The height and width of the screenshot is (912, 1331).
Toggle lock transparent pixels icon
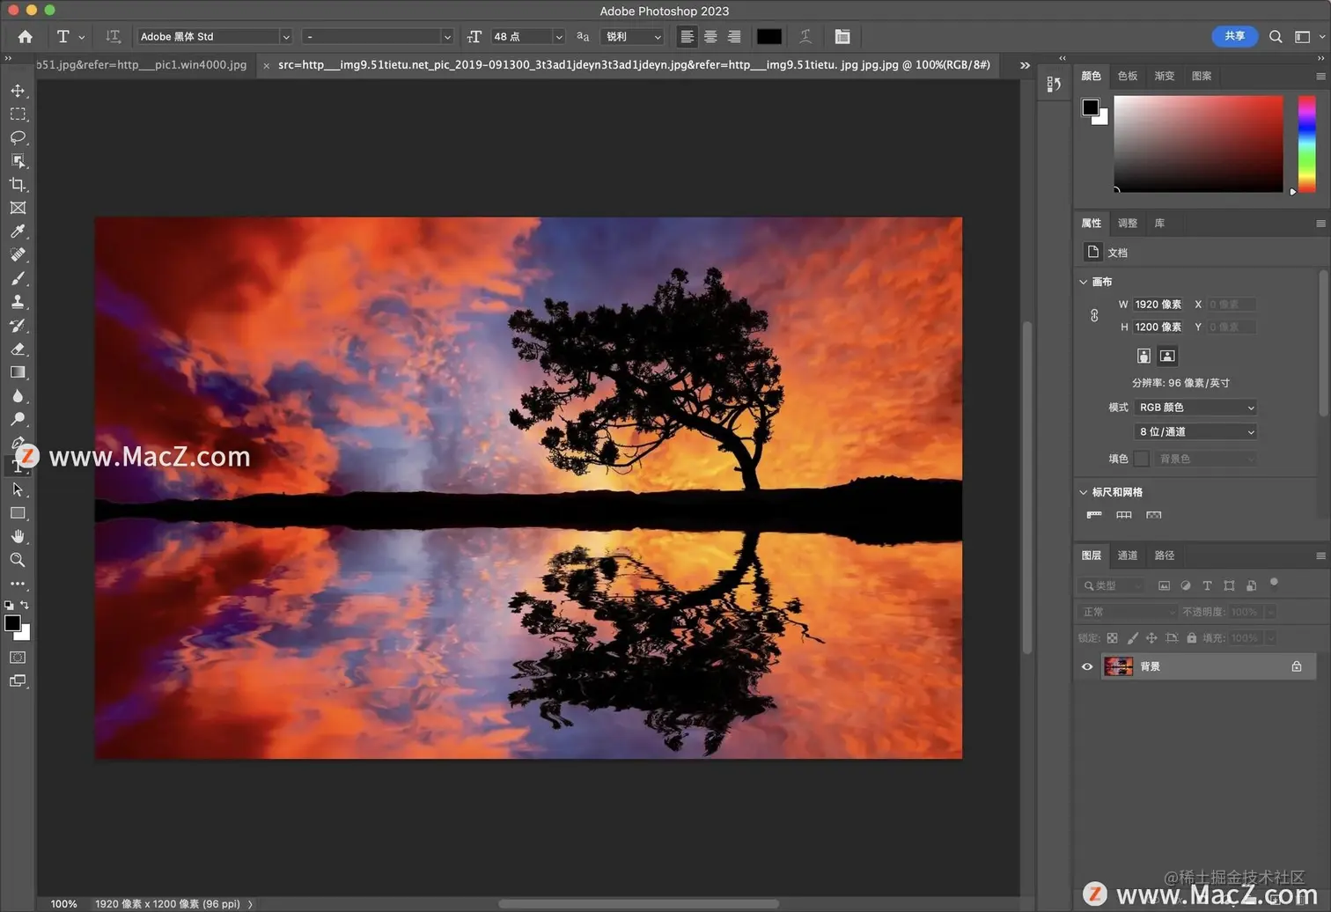pyautogui.click(x=1112, y=638)
